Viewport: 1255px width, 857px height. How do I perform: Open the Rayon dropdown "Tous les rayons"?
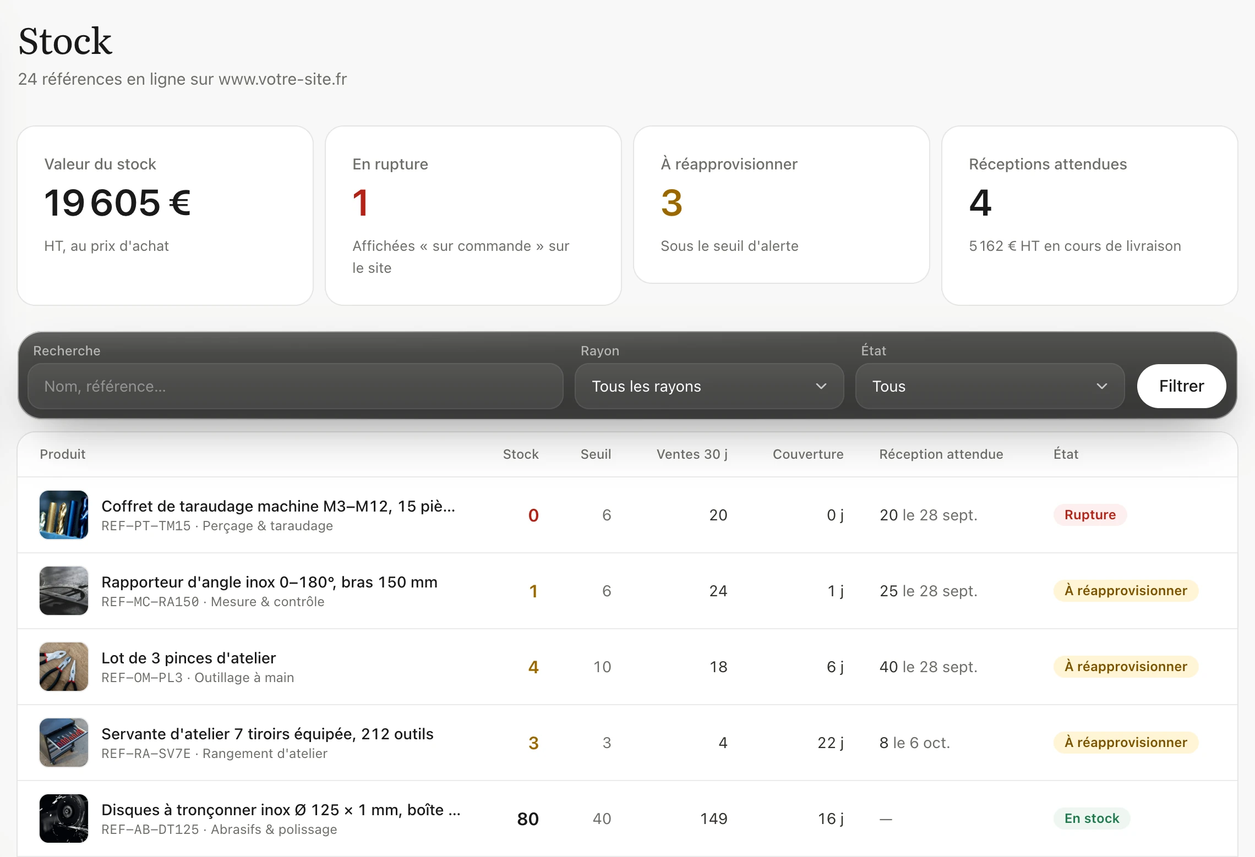709,386
